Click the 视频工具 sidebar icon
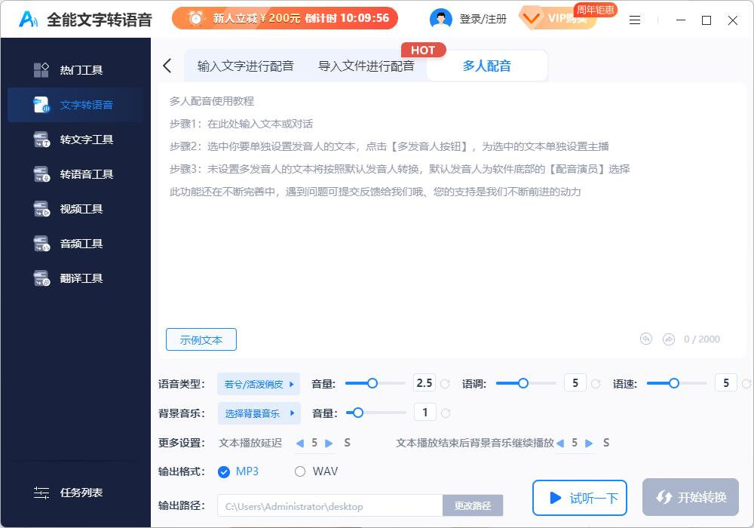 pyautogui.click(x=41, y=209)
